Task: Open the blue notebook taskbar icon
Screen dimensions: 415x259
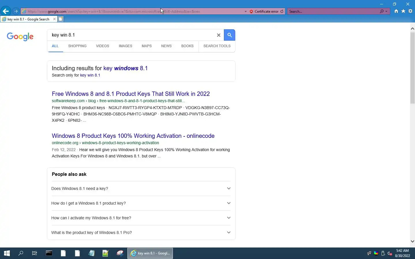Action: [x=91, y=253]
